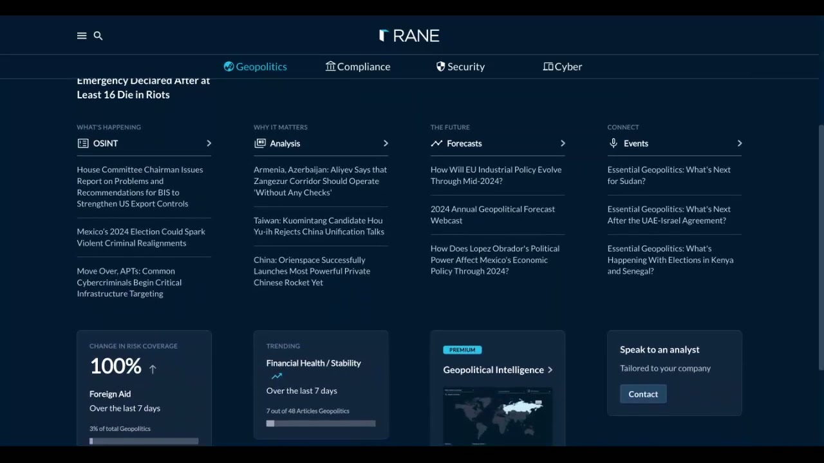
Task: Click the page vertical scrollbar
Action: pyautogui.click(x=820, y=248)
